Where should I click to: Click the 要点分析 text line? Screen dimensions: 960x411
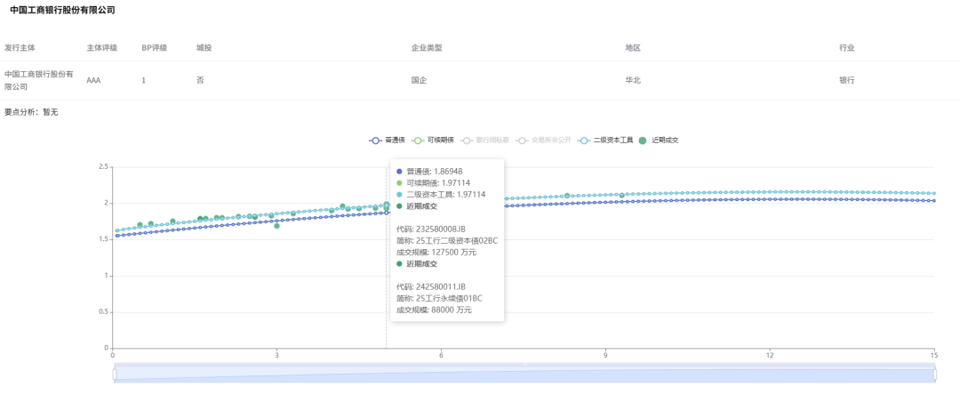(x=31, y=113)
